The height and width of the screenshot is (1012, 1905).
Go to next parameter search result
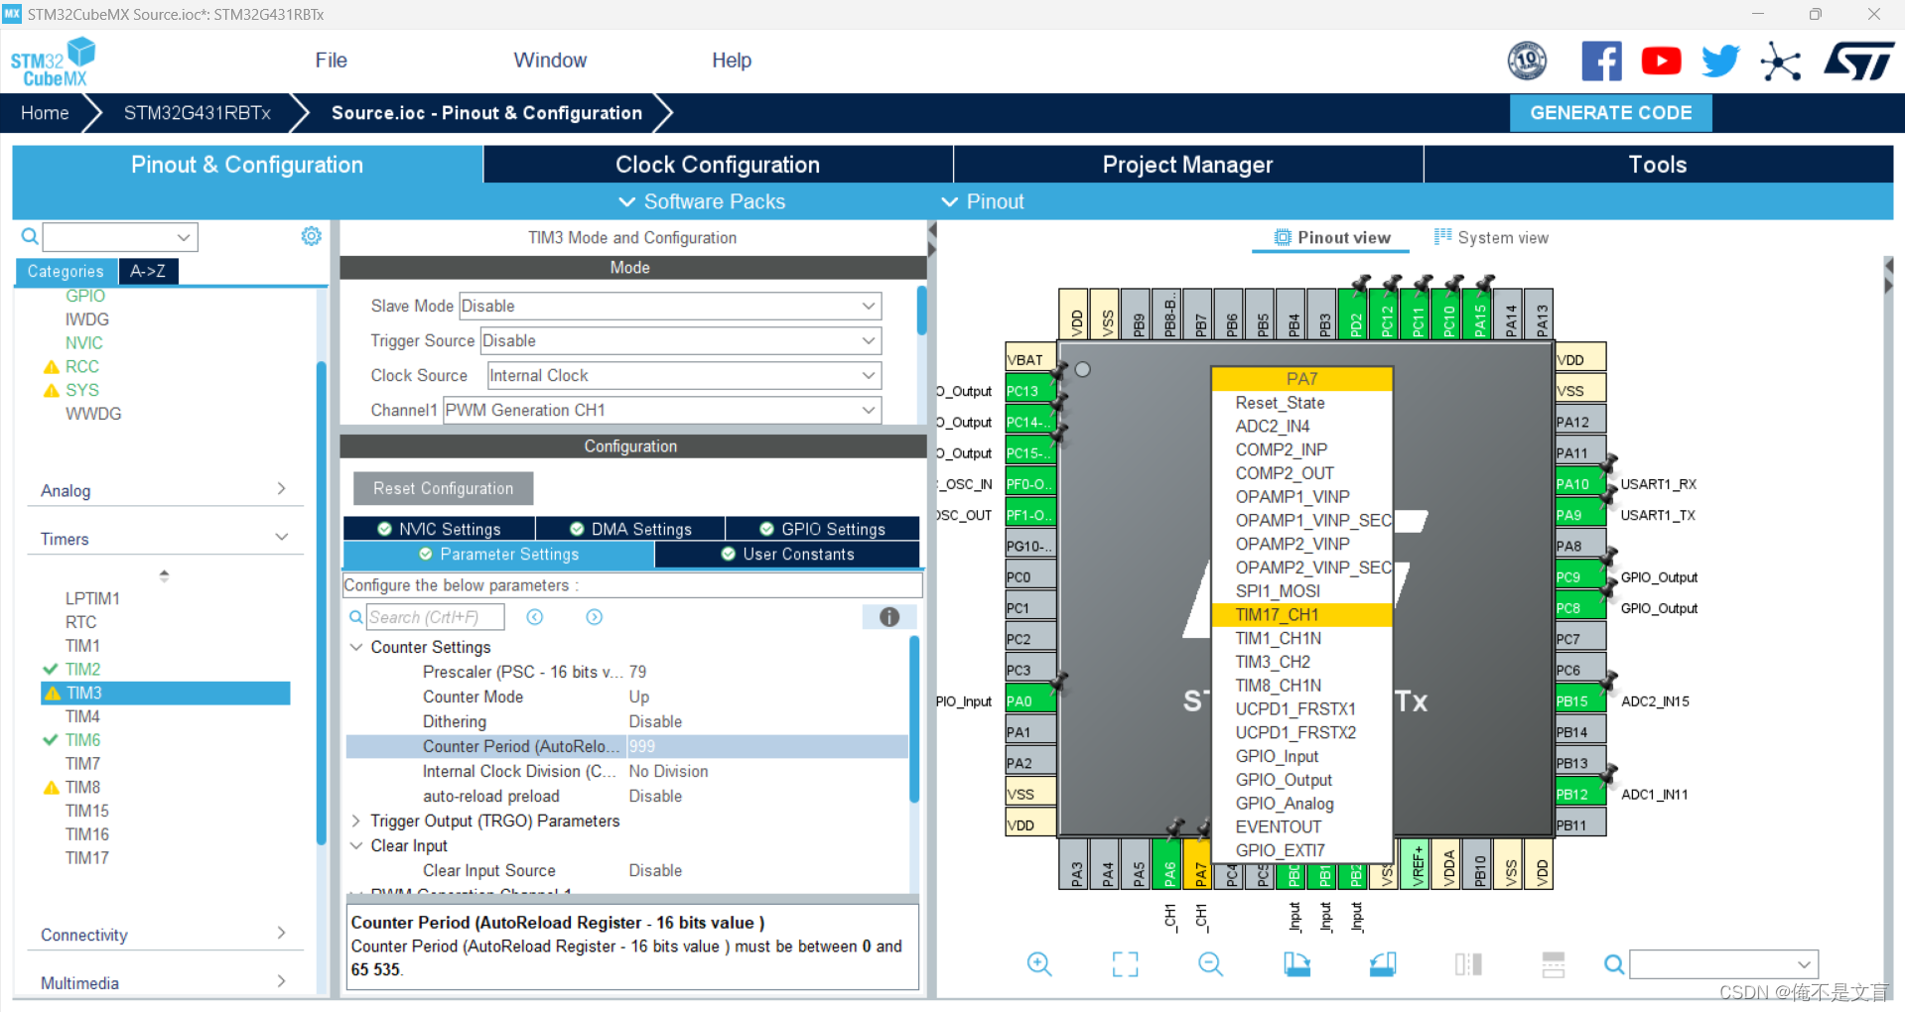click(x=595, y=617)
